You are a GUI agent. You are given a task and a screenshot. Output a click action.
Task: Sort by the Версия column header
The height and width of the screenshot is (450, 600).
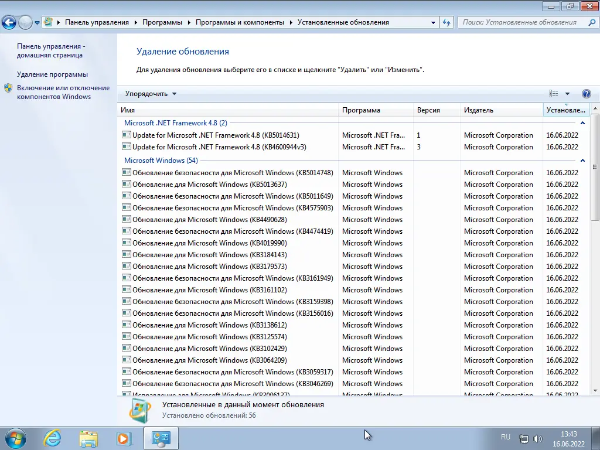(437, 110)
